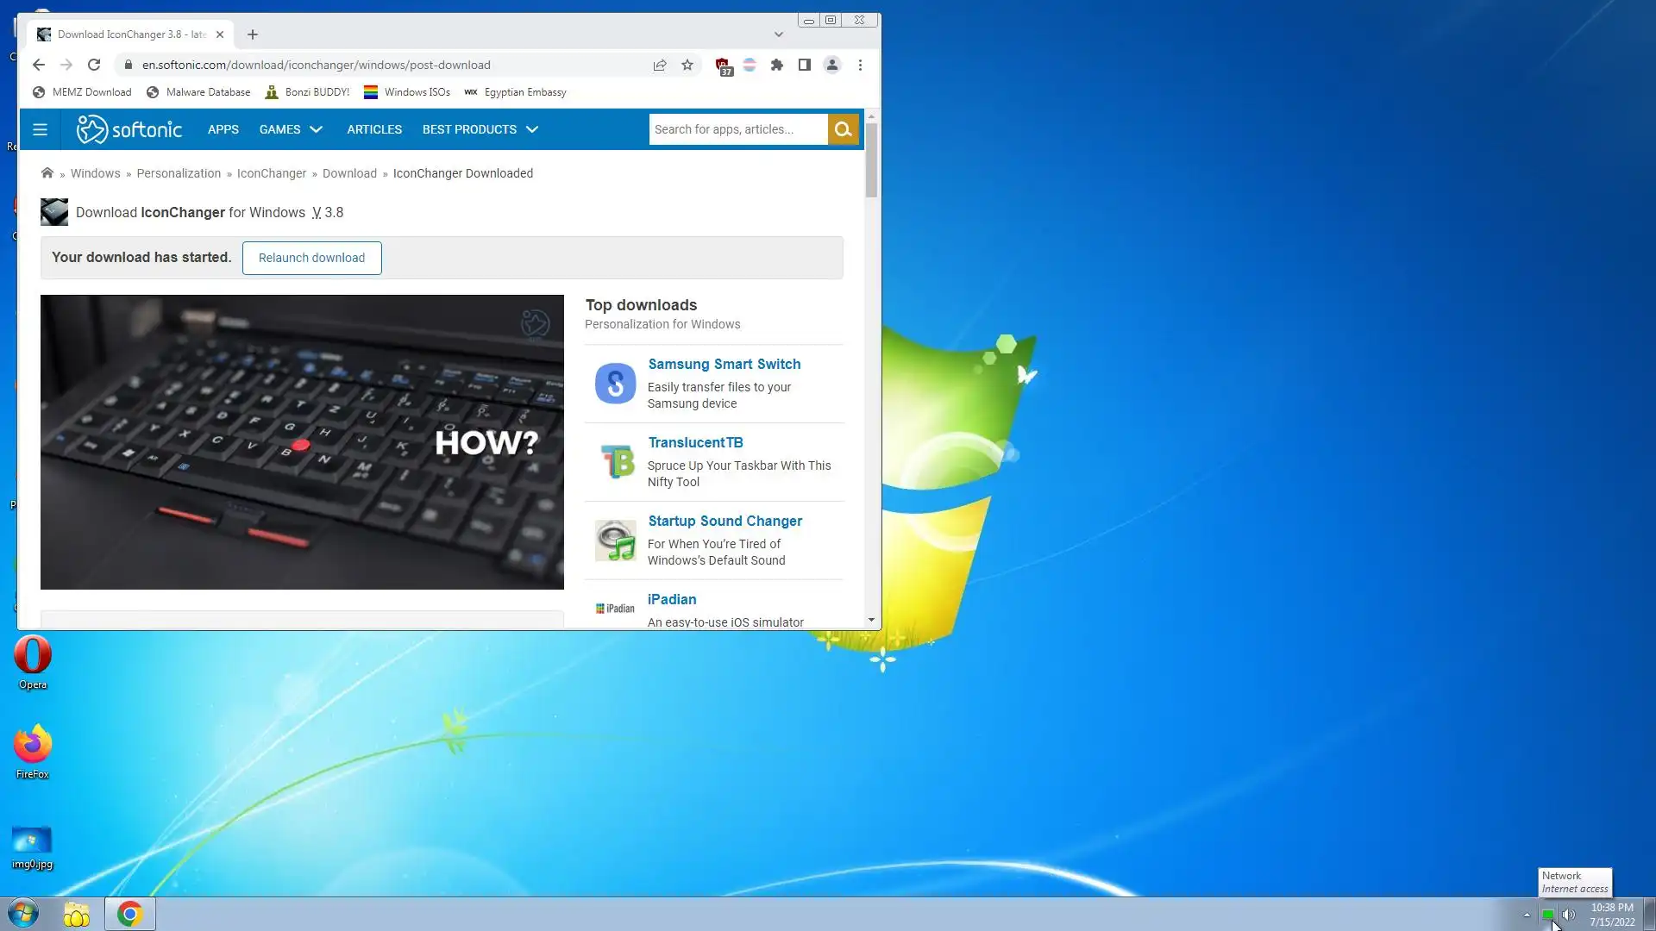This screenshot has height=931, width=1656.
Task: Show hidden system tray icons
Action: (x=1527, y=915)
